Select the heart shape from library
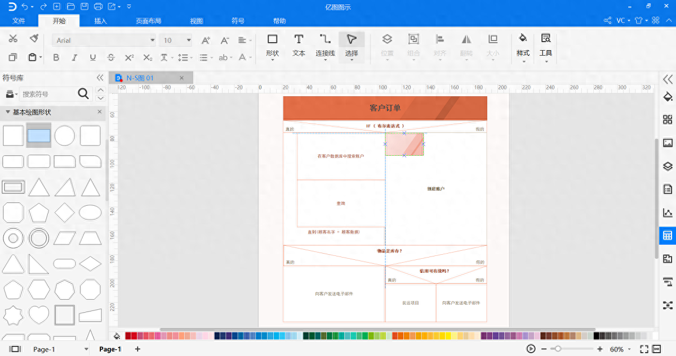Screen dimensions: 676x356 (39, 314)
